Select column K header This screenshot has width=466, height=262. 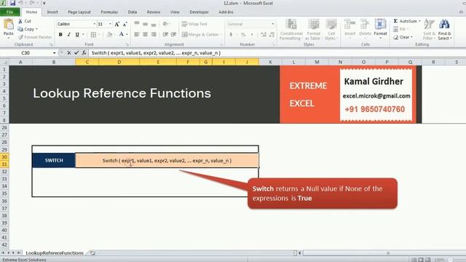point(270,62)
